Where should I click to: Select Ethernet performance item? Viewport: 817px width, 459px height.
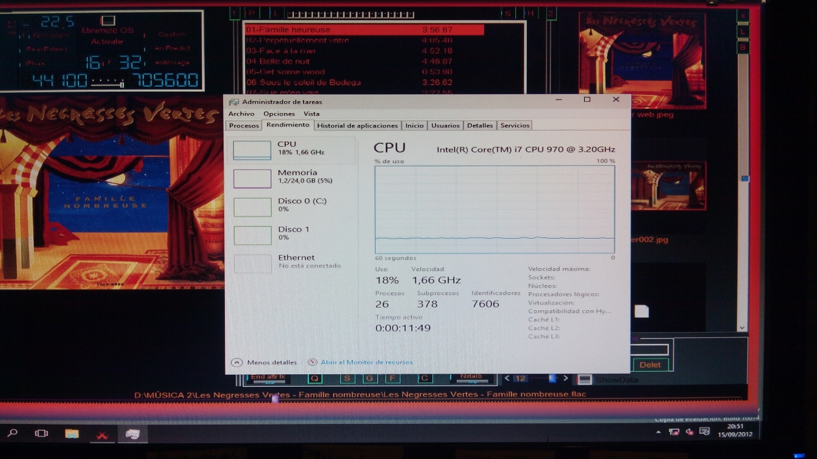[x=292, y=263]
